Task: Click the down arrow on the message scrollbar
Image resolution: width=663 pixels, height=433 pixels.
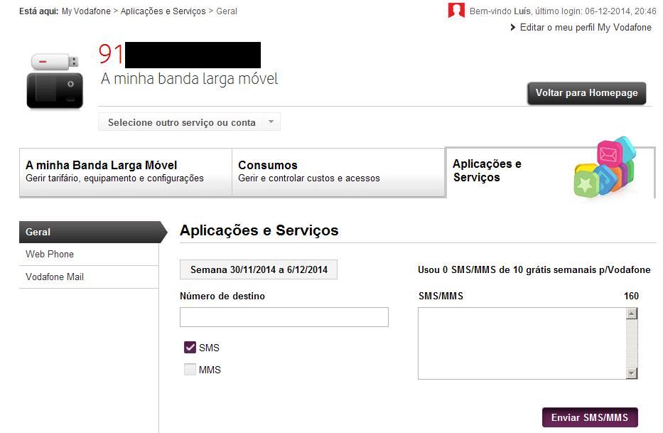Action: [630, 373]
